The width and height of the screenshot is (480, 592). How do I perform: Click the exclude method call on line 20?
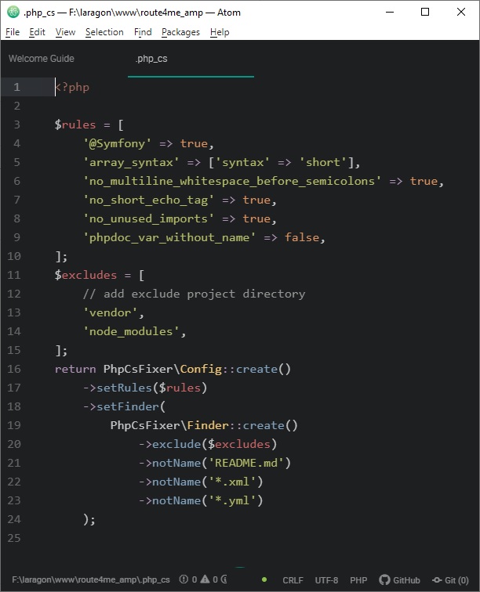coord(176,444)
